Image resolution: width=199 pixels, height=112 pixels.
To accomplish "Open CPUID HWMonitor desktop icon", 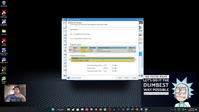I will (x=4, y=14).
